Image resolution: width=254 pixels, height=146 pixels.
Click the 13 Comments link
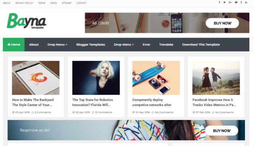click(x=102, y=112)
